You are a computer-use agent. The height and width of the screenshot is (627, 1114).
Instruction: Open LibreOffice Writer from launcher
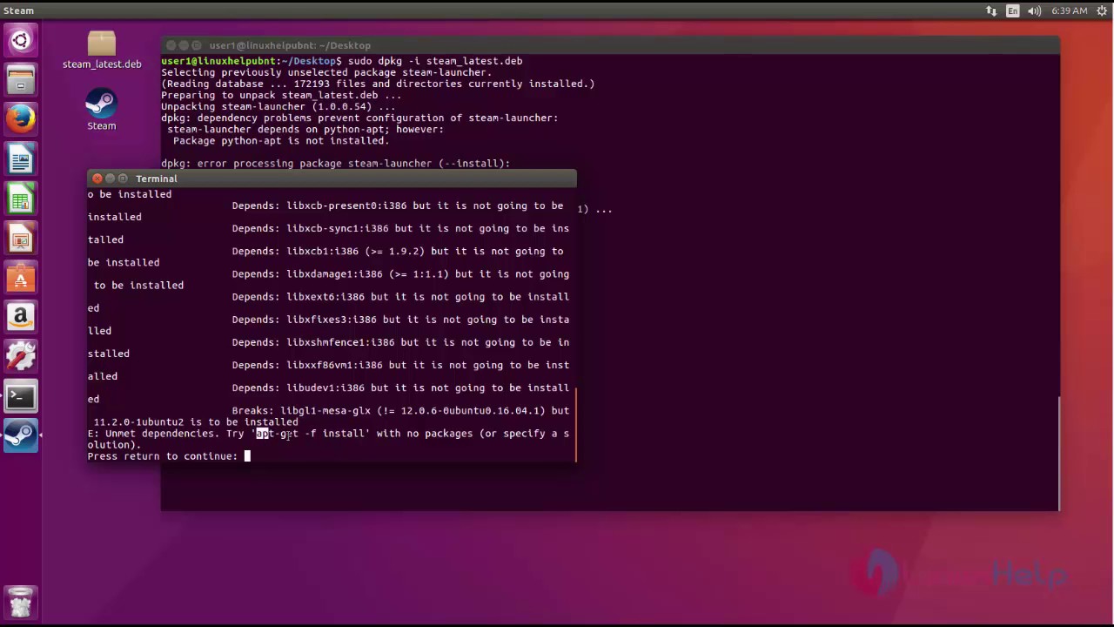(21, 159)
